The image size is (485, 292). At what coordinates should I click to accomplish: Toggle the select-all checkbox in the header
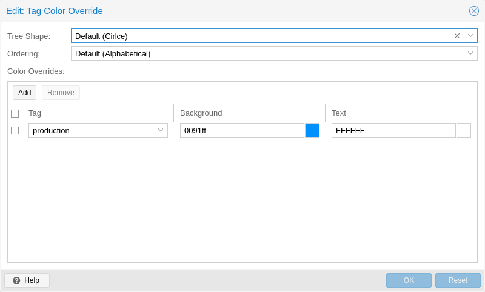tap(15, 113)
